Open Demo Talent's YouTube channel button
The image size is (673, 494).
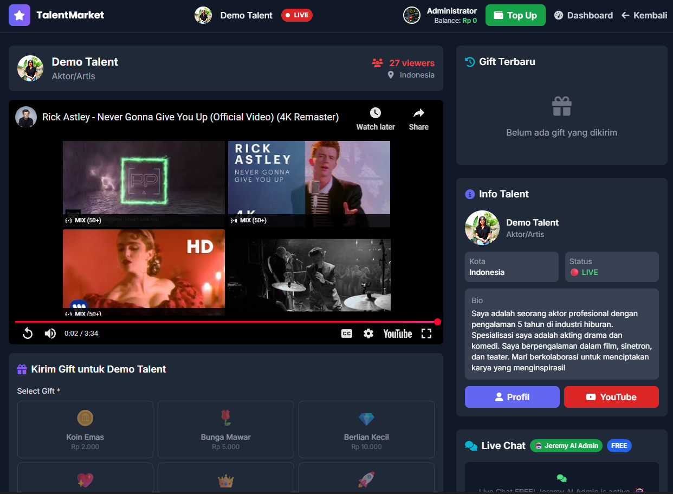pyautogui.click(x=611, y=396)
